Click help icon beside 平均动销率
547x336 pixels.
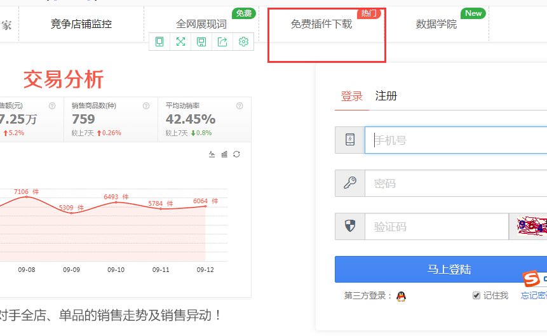point(240,105)
